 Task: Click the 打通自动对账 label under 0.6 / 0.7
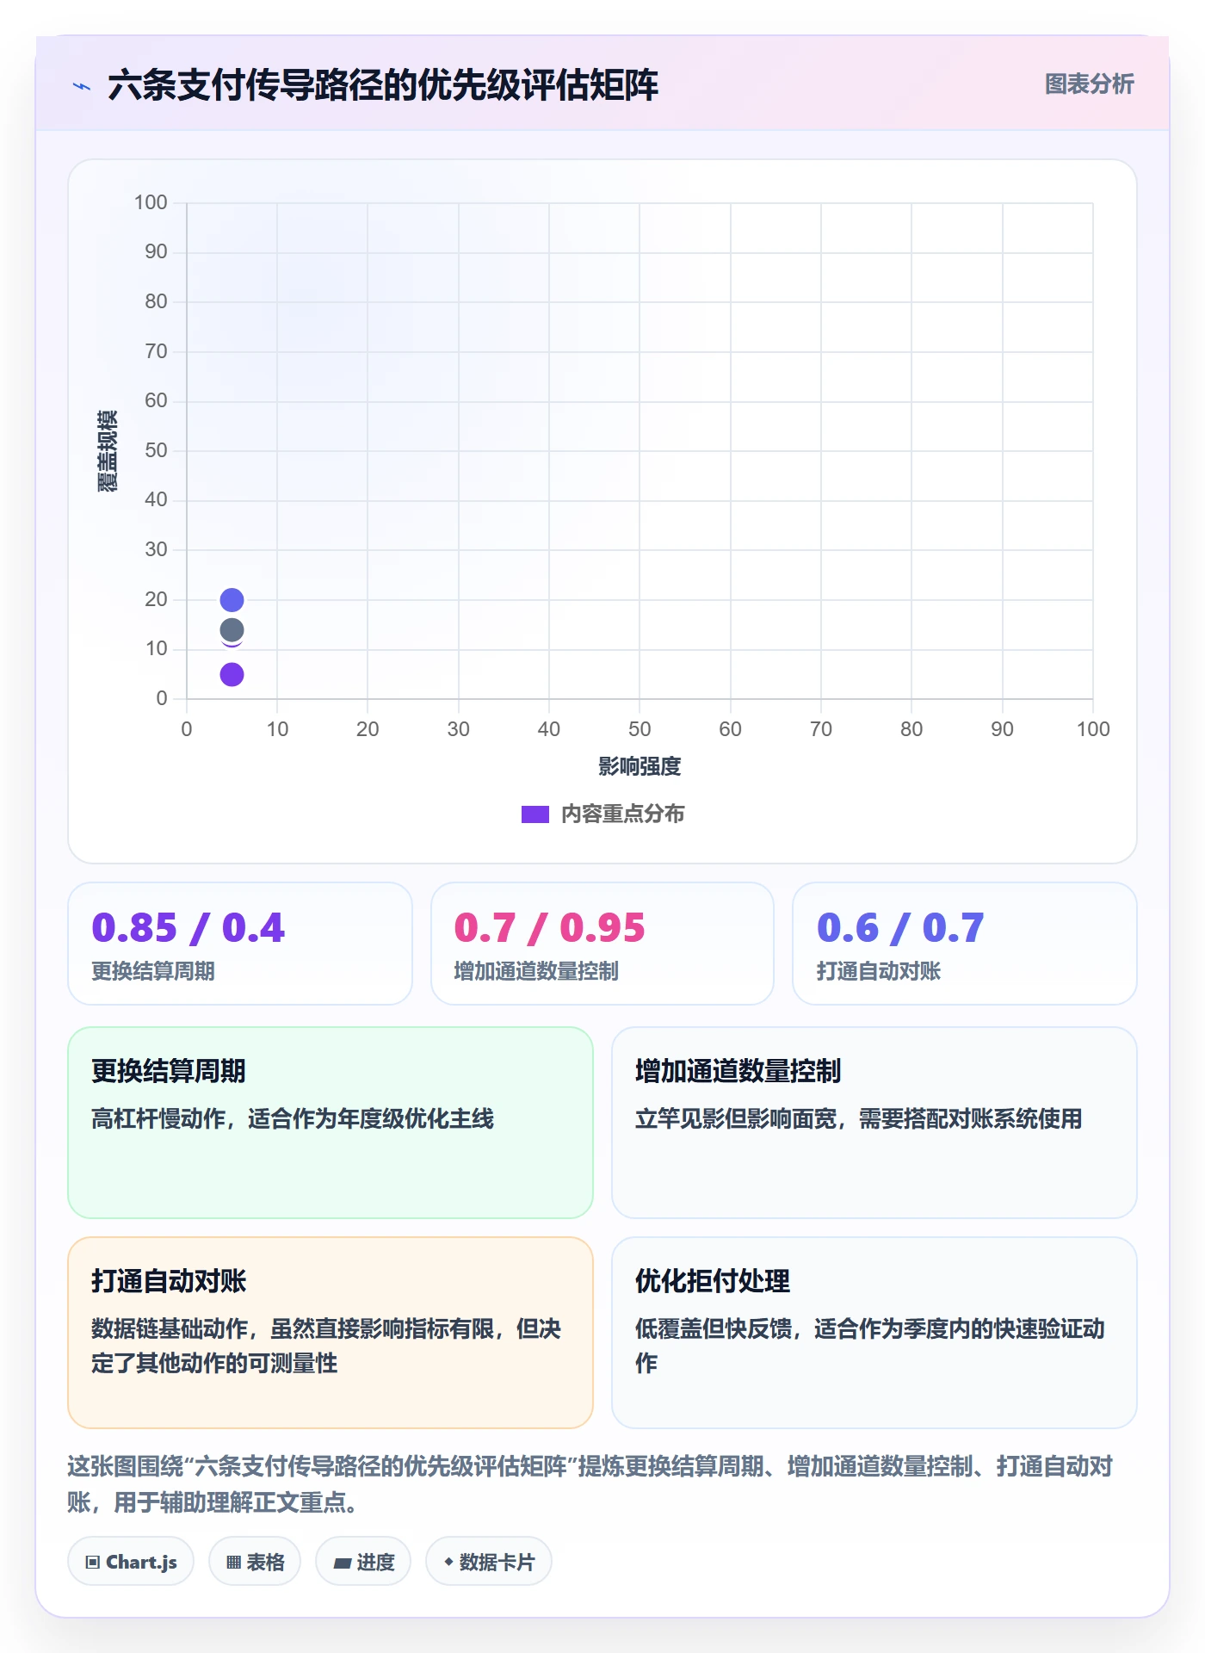click(x=879, y=971)
